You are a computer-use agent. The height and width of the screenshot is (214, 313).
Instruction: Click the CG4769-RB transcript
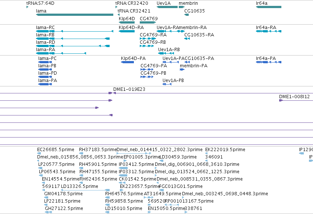(x=147, y=46)
